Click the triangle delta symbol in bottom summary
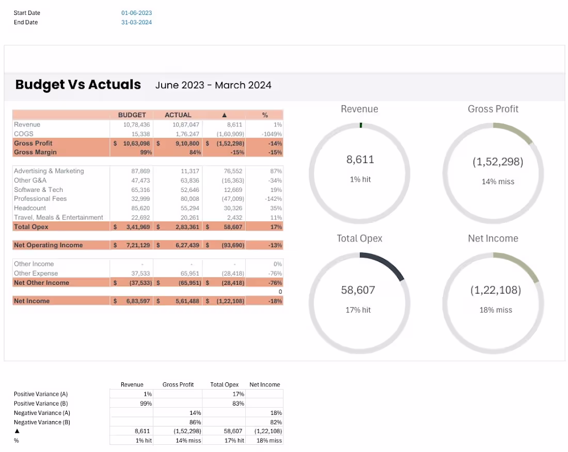The image size is (568, 452). 17,431
